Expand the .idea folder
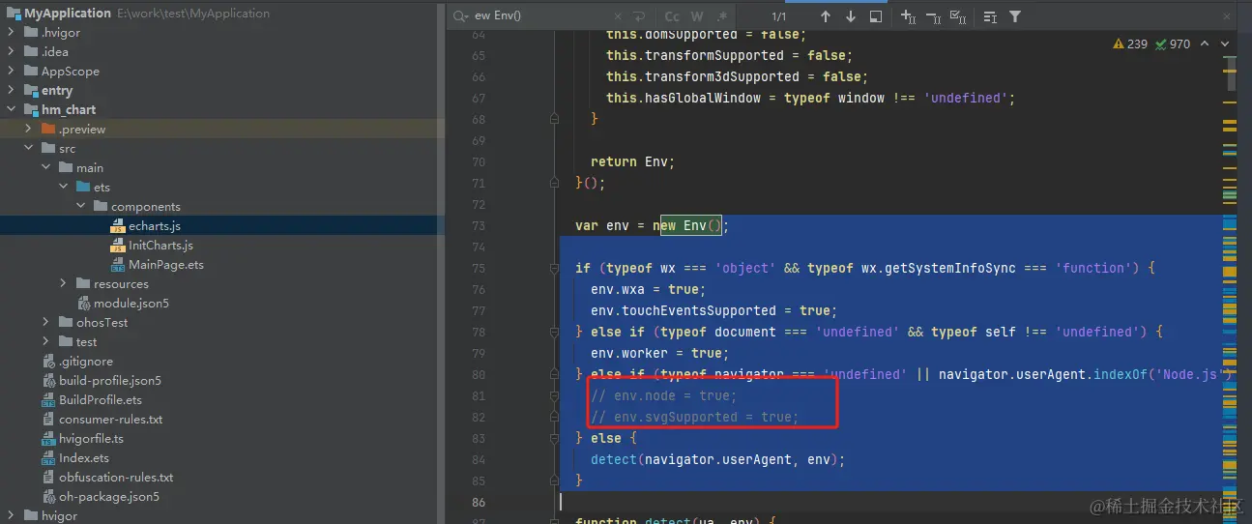This screenshot has height=524, width=1252. (13, 52)
